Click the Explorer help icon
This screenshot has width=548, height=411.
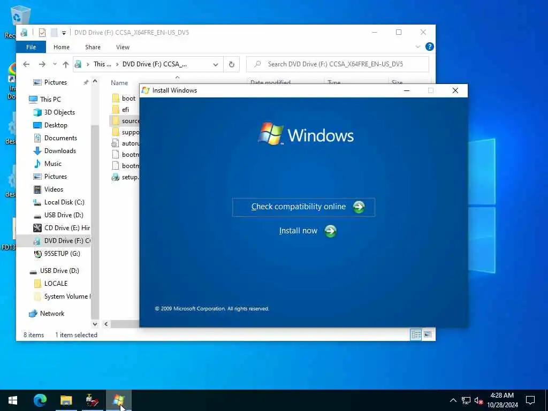pyautogui.click(x=430, y=47)
